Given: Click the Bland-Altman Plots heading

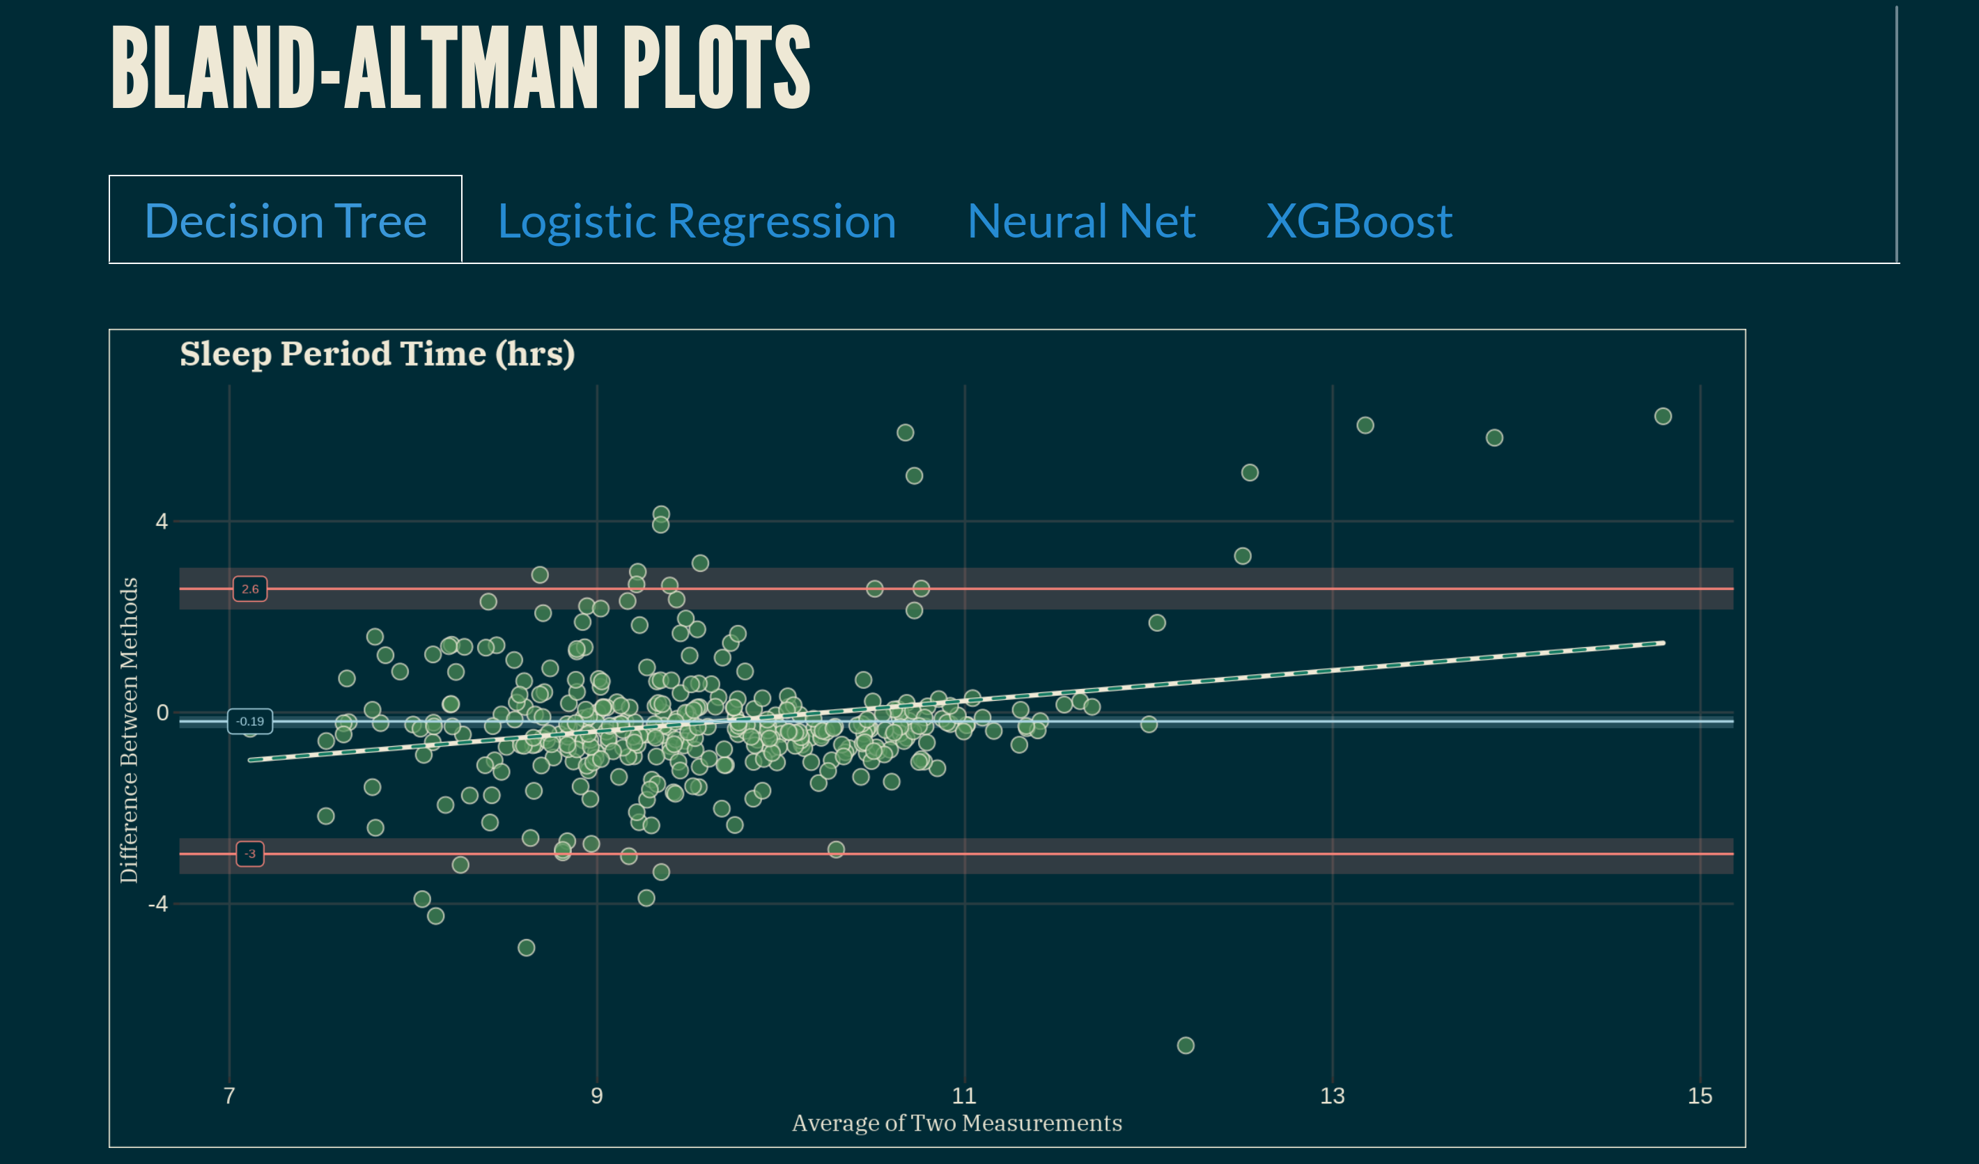Looking at the screenshot, I should click(460, 68).
